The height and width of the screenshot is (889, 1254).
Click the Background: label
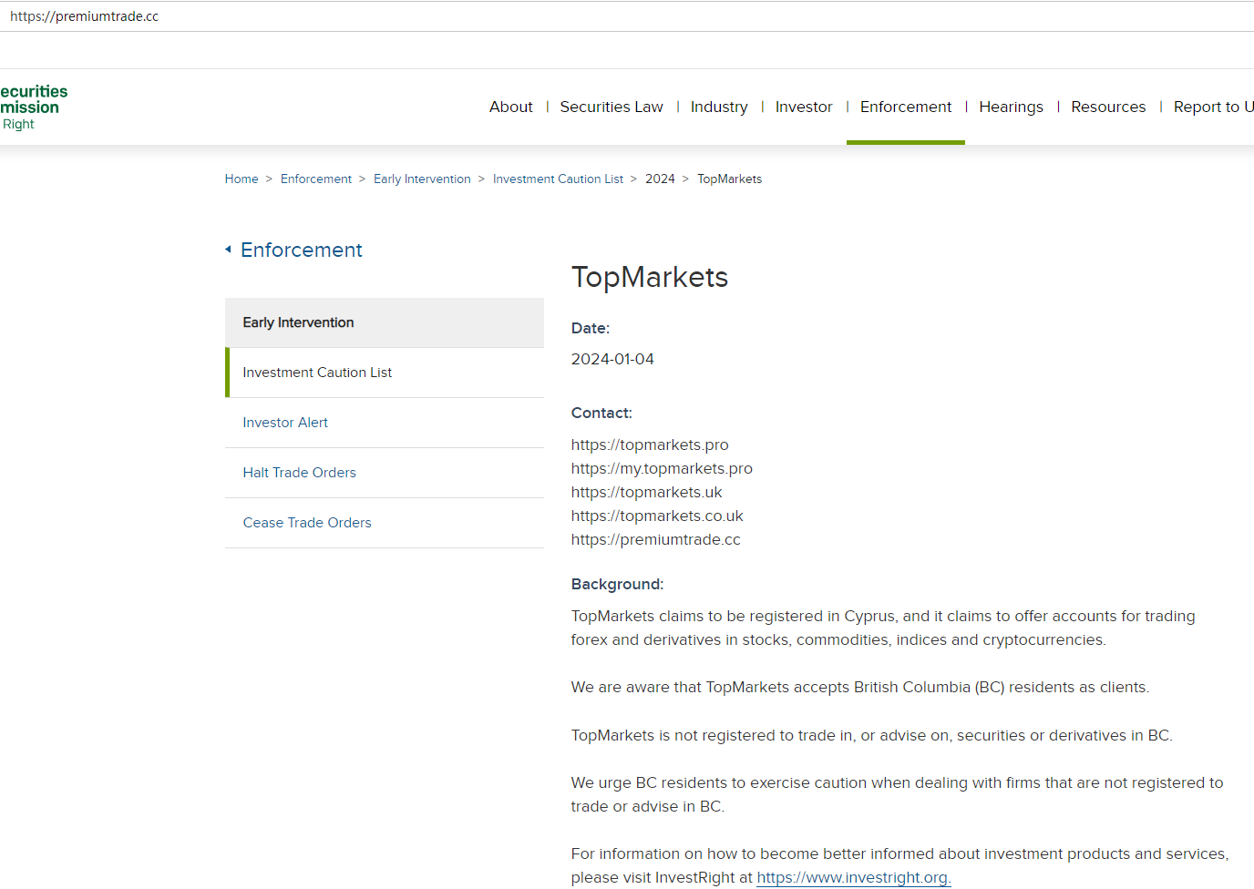(x=618, y=584)
